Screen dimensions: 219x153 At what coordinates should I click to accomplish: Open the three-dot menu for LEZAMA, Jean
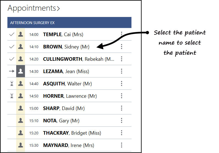tap(121, 71)
